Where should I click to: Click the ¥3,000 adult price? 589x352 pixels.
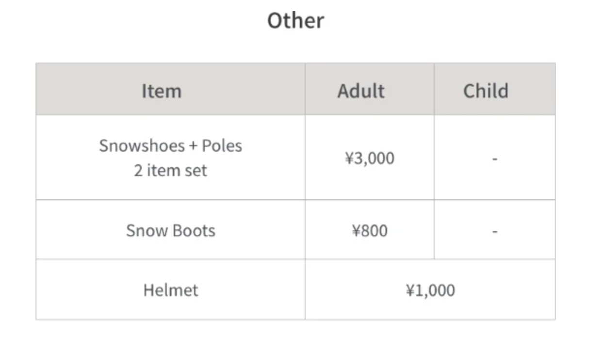369,158
